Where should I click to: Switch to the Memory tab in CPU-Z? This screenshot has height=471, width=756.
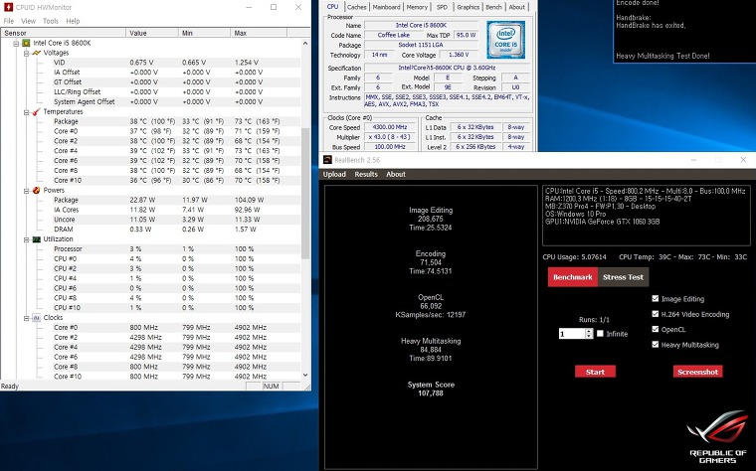[417, 7]
